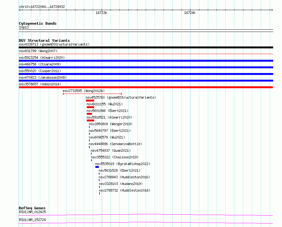Image resolution: width=282 pixels, height=227 pixels.
Task: Open the RSU1|NM_012425 gene label
Action: pos(32,212)
